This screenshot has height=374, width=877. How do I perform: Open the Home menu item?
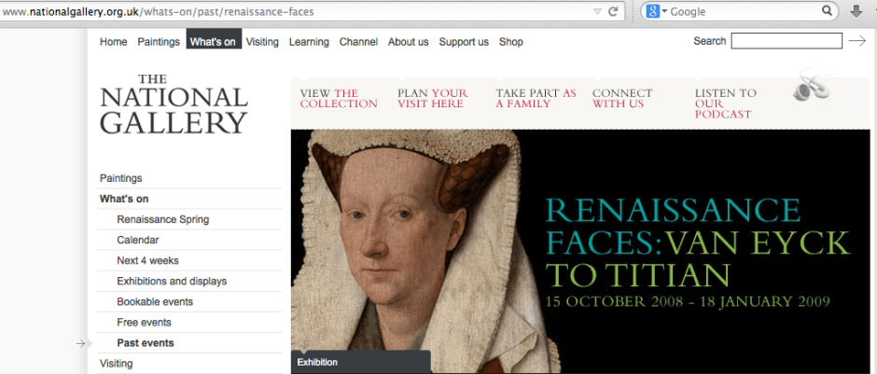(114, 42)
